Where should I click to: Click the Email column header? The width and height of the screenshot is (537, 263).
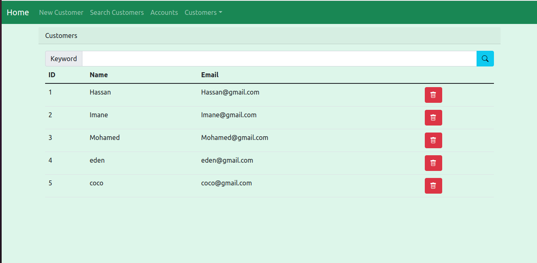[x=210, y=75]
